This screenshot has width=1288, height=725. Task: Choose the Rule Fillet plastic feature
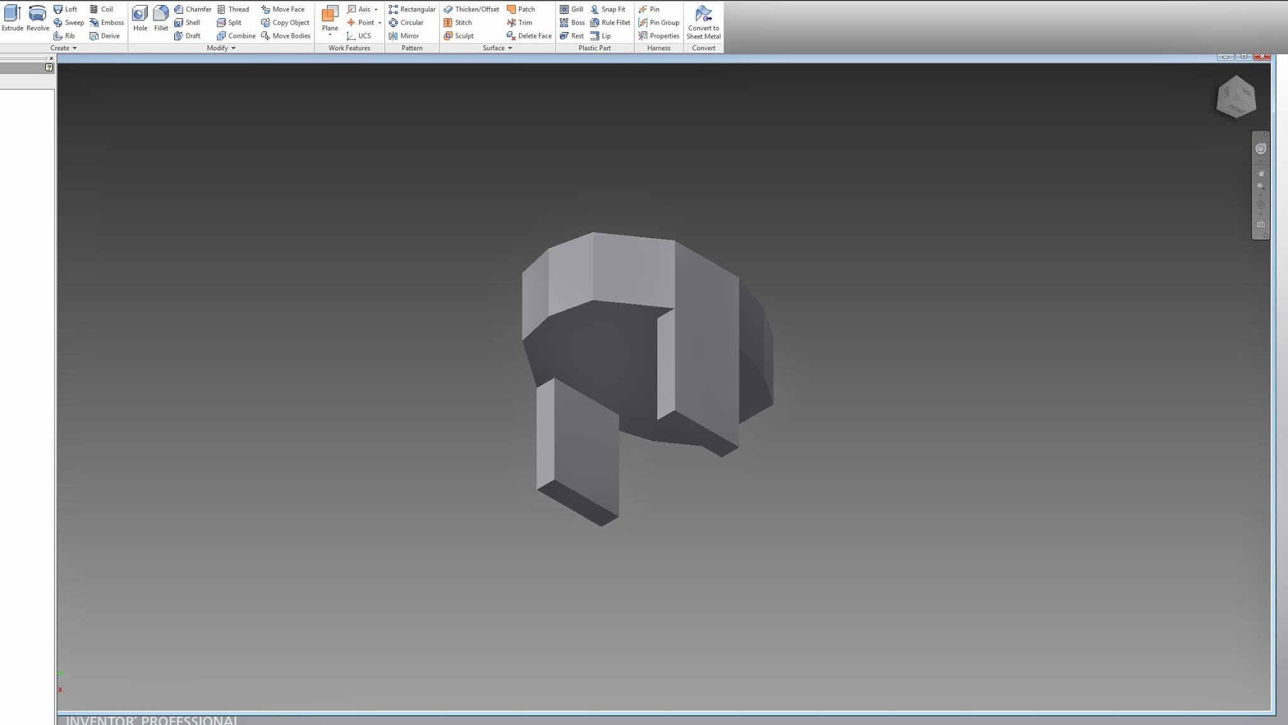pyautogui.click(x=611, y=22)
